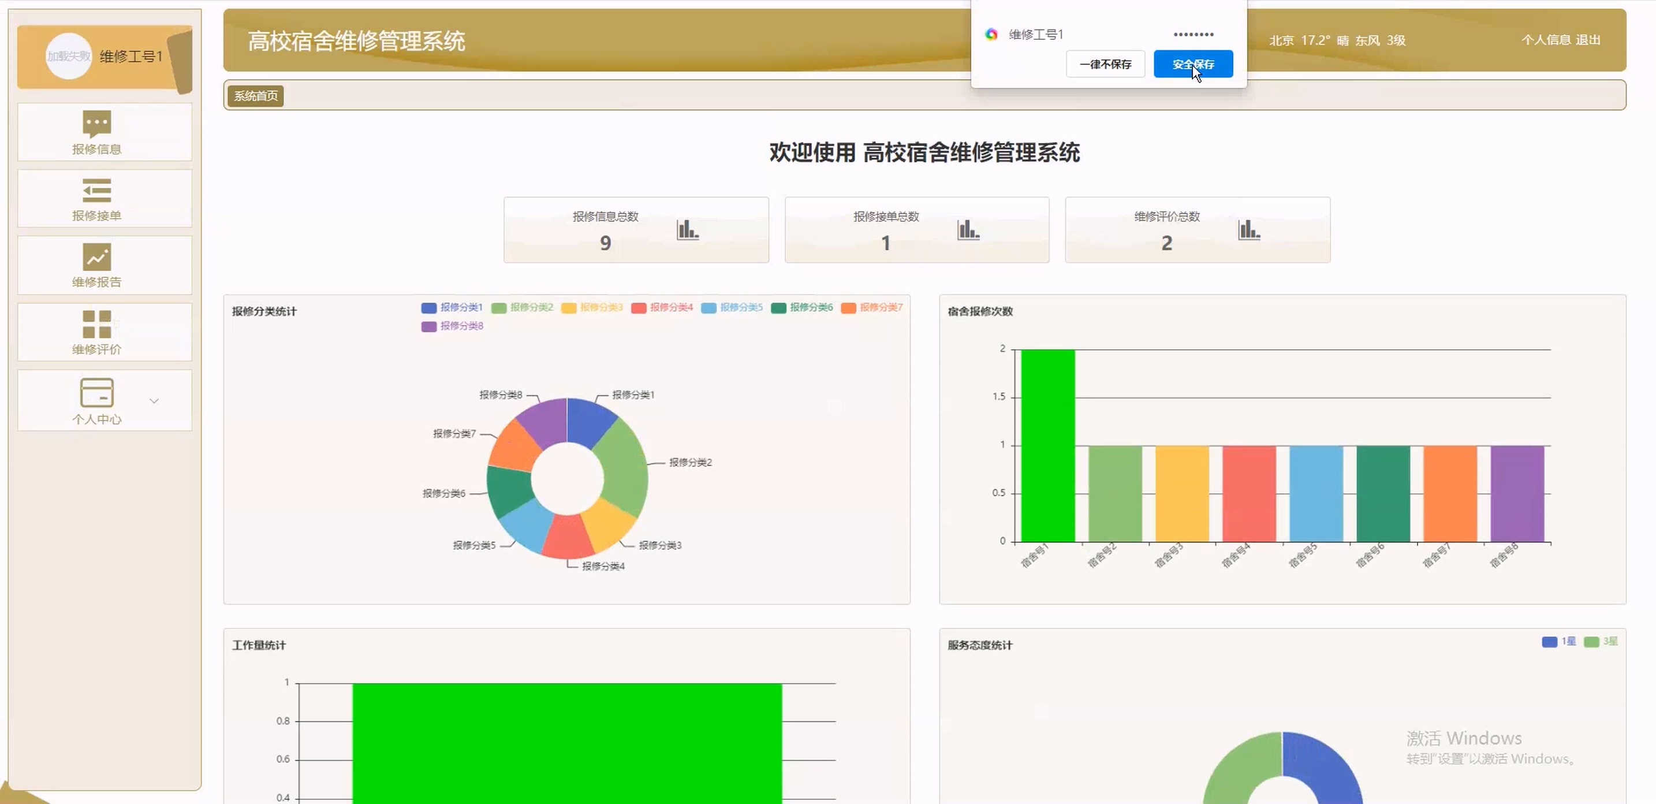Click 维修工号1 username in sidebar
The image size is (1656, 804).
click(131, 56)
